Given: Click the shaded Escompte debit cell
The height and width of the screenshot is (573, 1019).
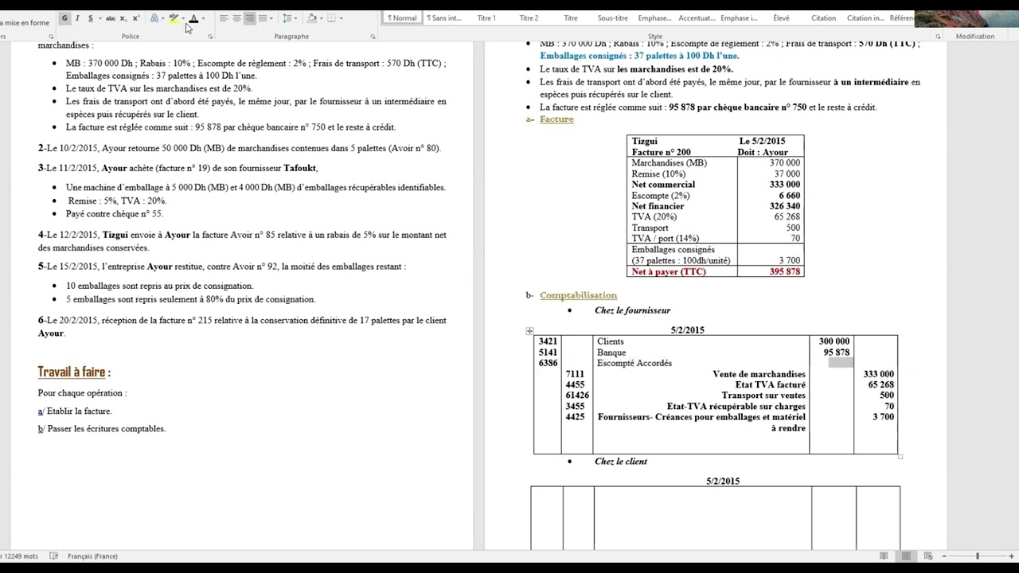Looking at the screenshot, I should tap(841, 363).
